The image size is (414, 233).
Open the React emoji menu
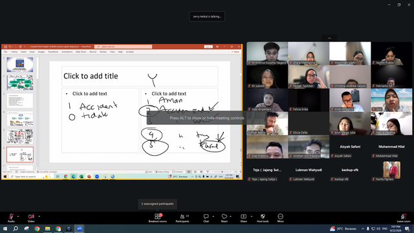point(224,218)
